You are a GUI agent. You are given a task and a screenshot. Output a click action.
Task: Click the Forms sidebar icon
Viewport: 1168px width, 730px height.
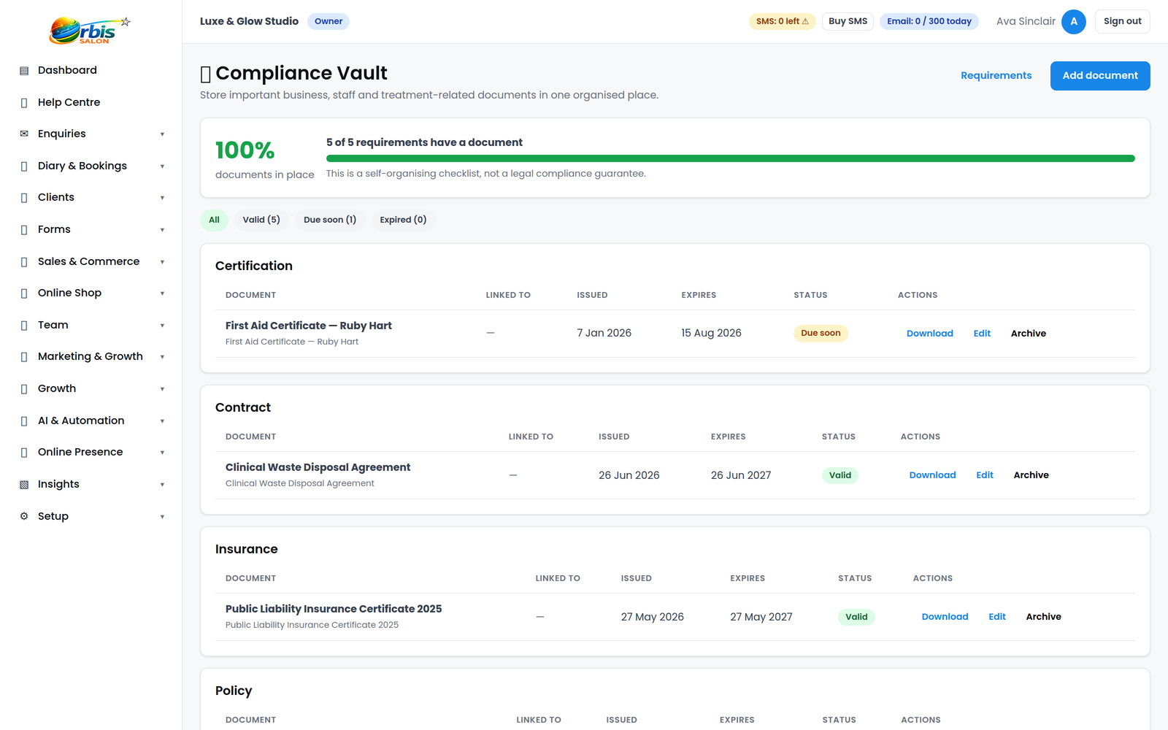click(x=24, y=230)
